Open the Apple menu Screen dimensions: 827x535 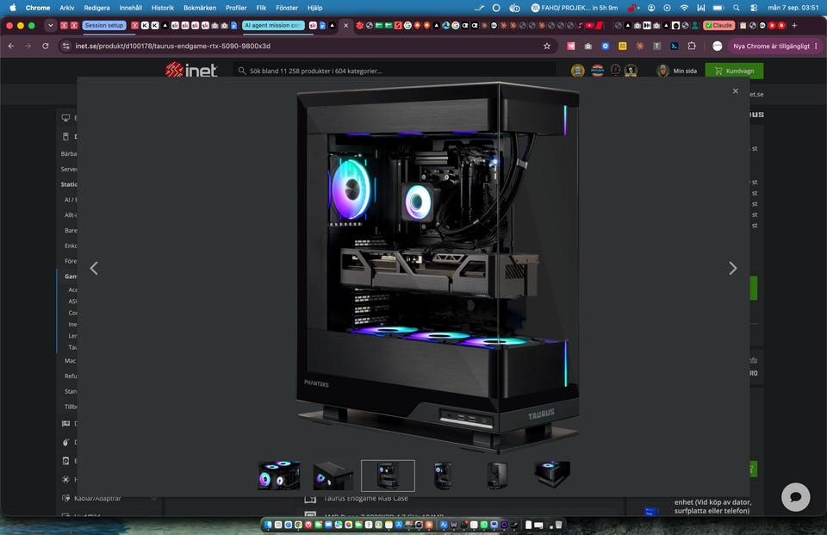[x=13, y=8]
